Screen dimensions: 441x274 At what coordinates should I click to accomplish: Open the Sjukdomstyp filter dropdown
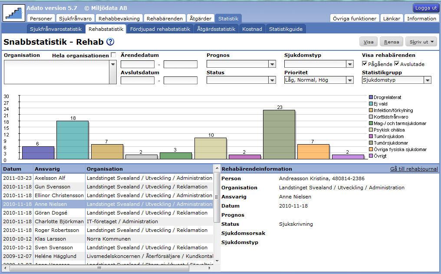pyautogui.click(x=349, y=64)
